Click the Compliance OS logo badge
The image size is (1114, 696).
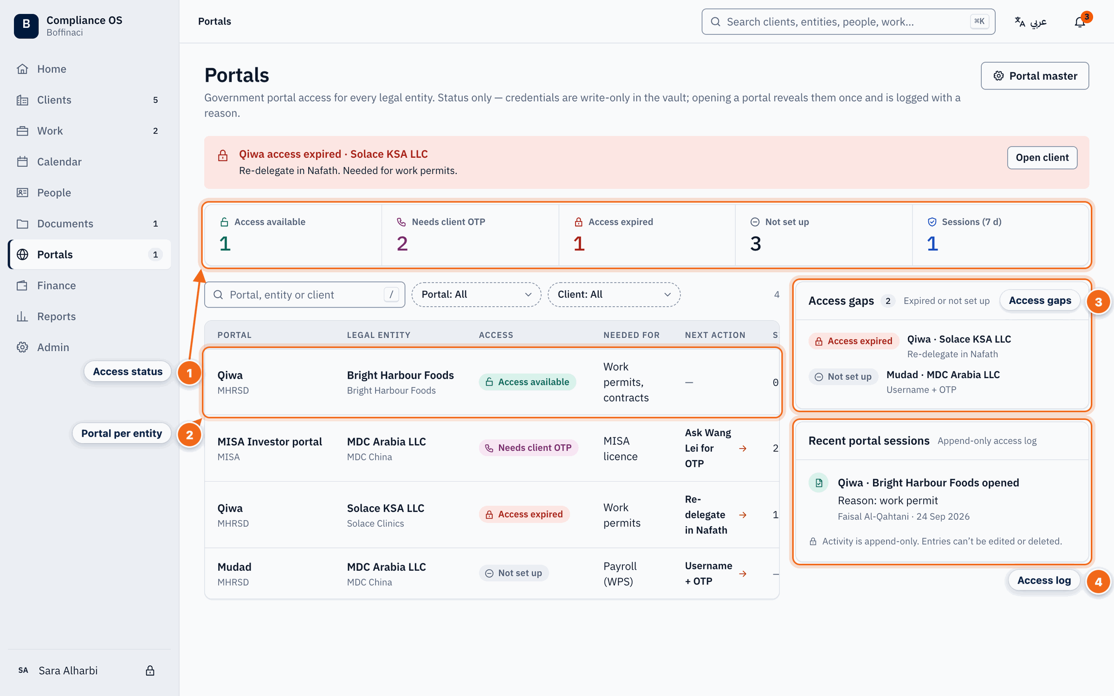pyautogui.click(x=26, y=26)
